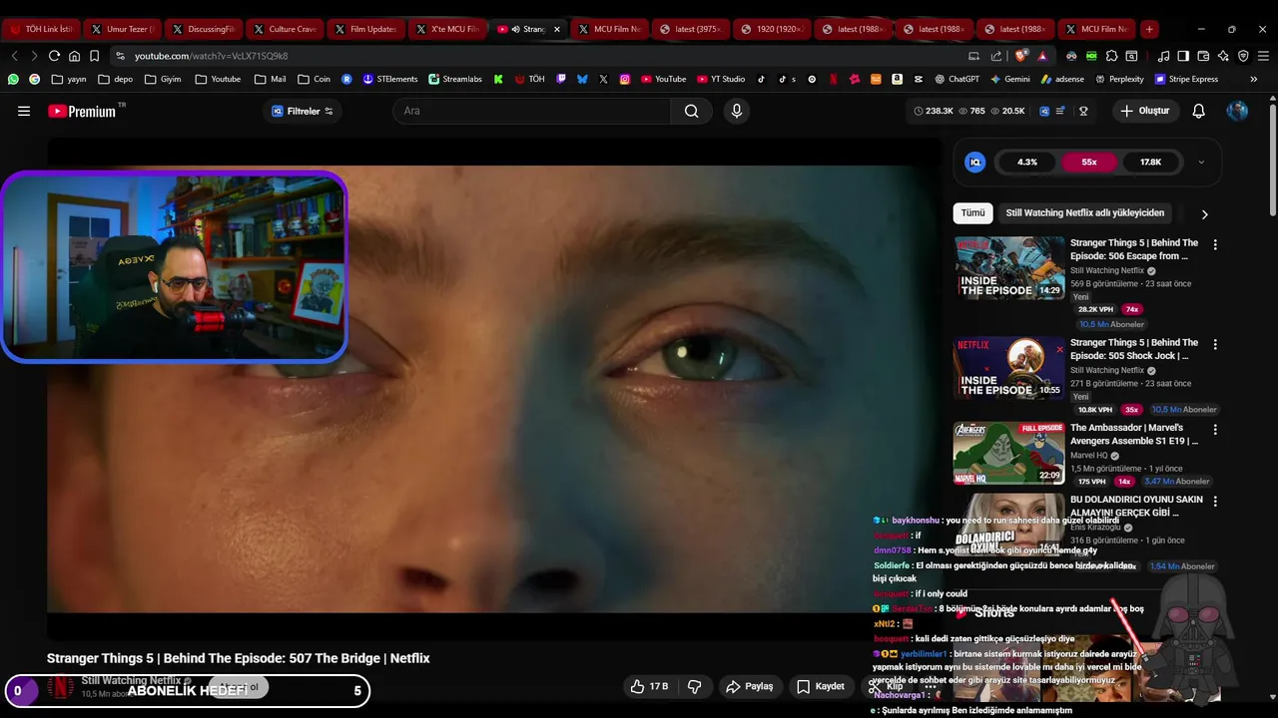Open The Ambassador Avengers Assemble thumbnail
Viewport: 1278px width, 718px height.
pyautogui.click(x=1008, y=453)
